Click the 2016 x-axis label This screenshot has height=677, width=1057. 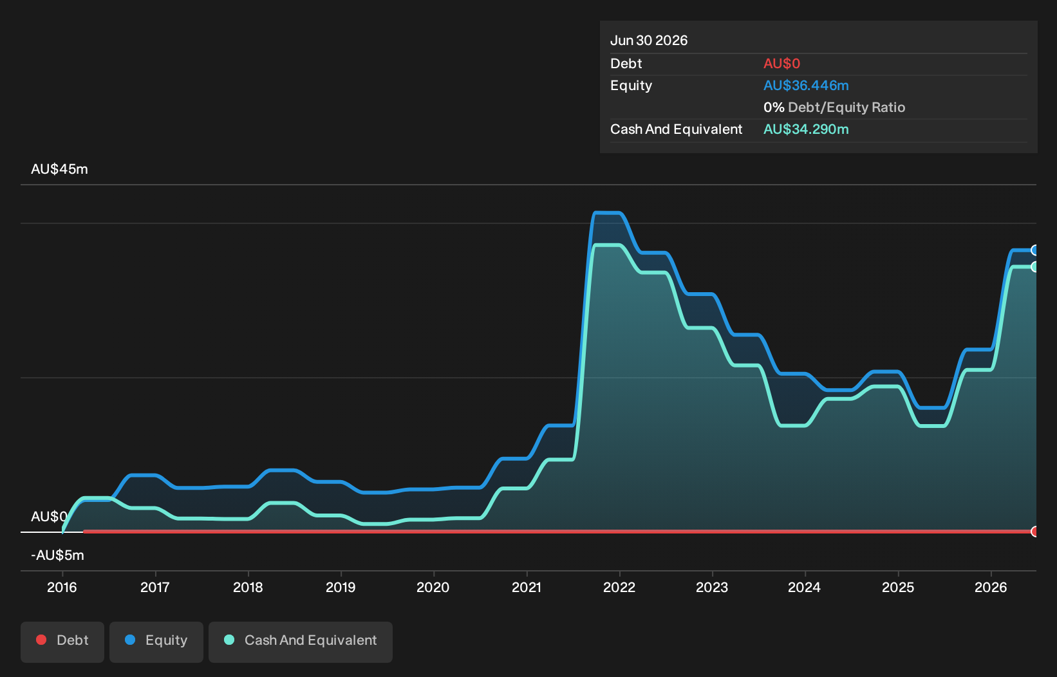62,587
